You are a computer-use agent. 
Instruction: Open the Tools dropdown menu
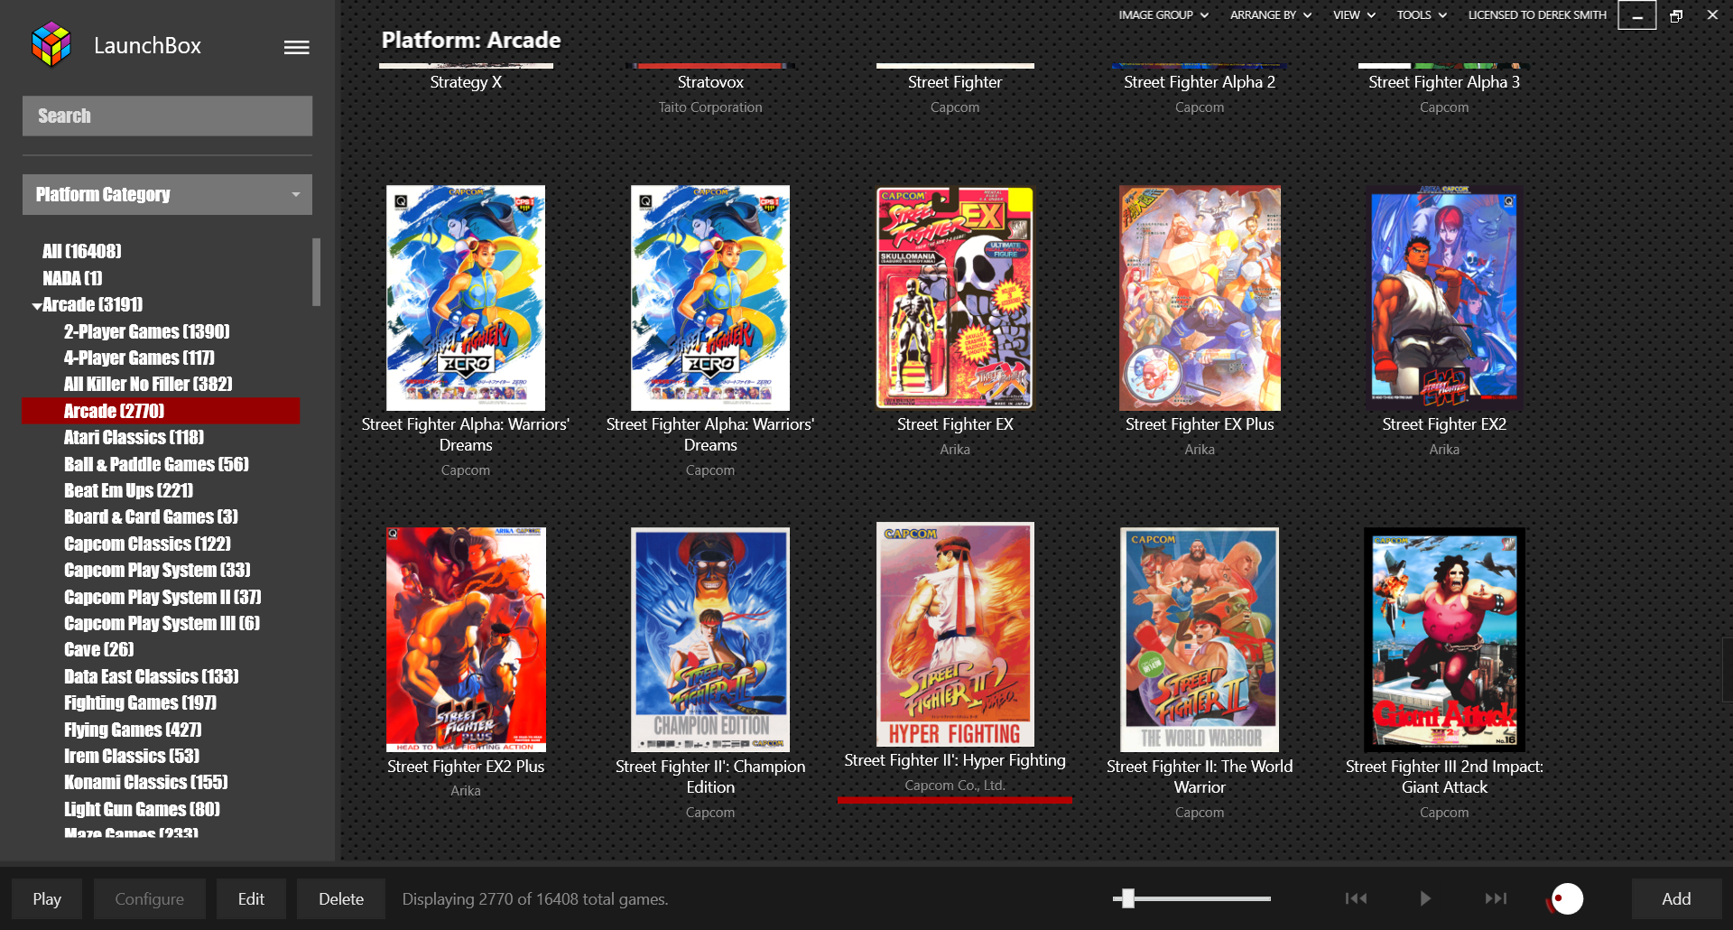(x=1422, y=15)
